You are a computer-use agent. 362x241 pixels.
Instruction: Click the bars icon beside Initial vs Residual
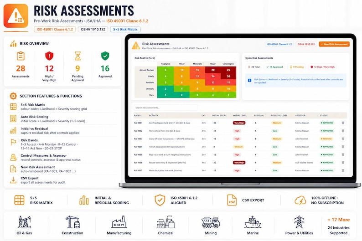click(x=13, y=131)
